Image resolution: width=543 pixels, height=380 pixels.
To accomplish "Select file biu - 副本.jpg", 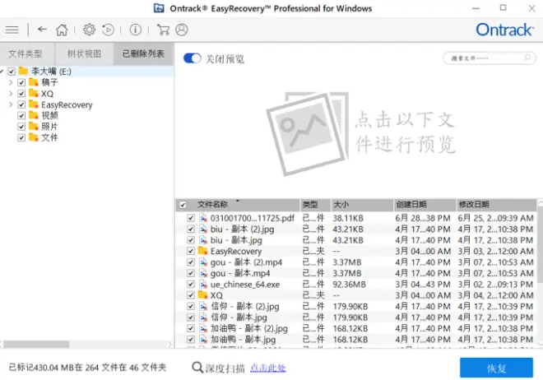I will click(x=236, y=240).
